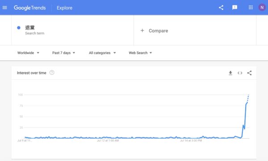
Task: Click the blue search term color dot
Action: [19, 28]
